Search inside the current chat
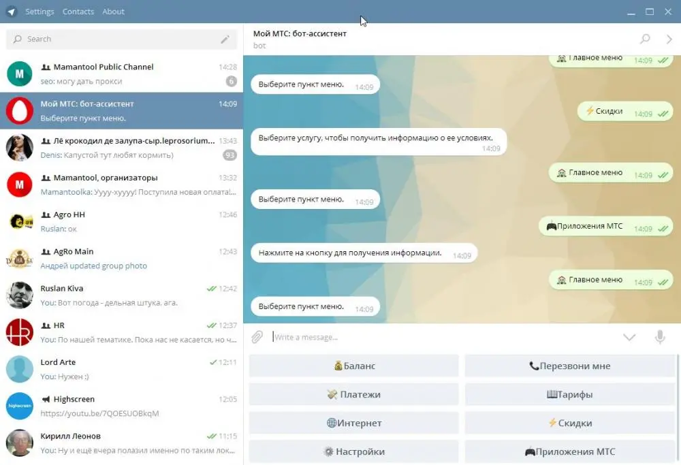Image resolution: width=681 pixels, height=465 pixels. point(646,39)
